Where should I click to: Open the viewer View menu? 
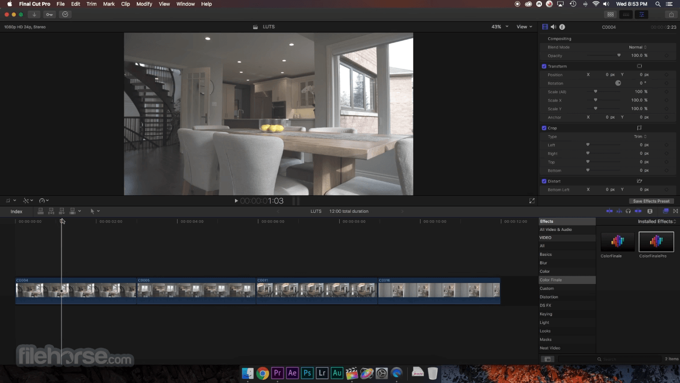[x=523, y=27]
